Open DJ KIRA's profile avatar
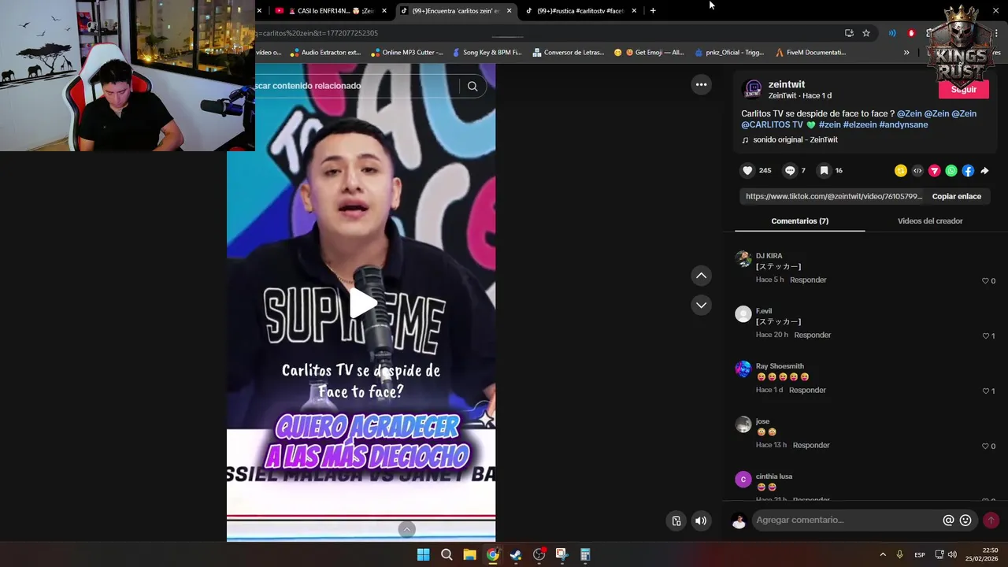Viewport: 1008px width, 567px height. [x=743, y=259]
